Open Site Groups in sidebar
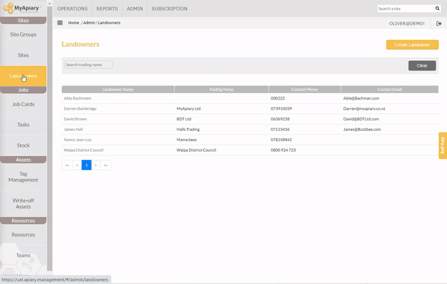Viewport: 447px width, 284px height. point(23,34)
